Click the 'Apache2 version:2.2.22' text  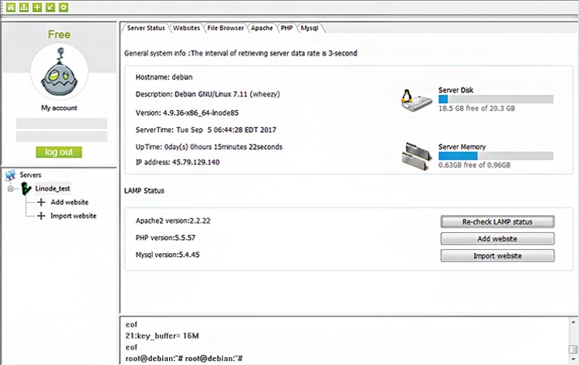[x=173, y=221]
